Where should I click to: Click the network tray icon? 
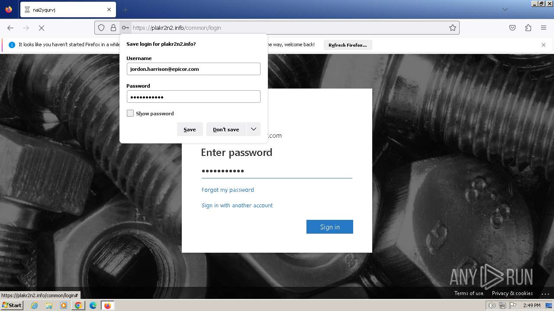tap(502, 305)
